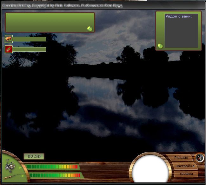Click the red bottle drink icon
Image resolution: width=206 pixels, height=185 pixels.
9,49
